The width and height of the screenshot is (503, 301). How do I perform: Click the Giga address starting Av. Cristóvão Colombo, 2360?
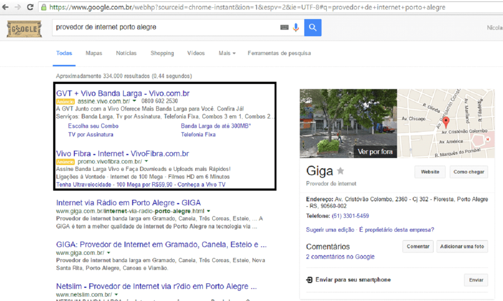coord(397,203)
